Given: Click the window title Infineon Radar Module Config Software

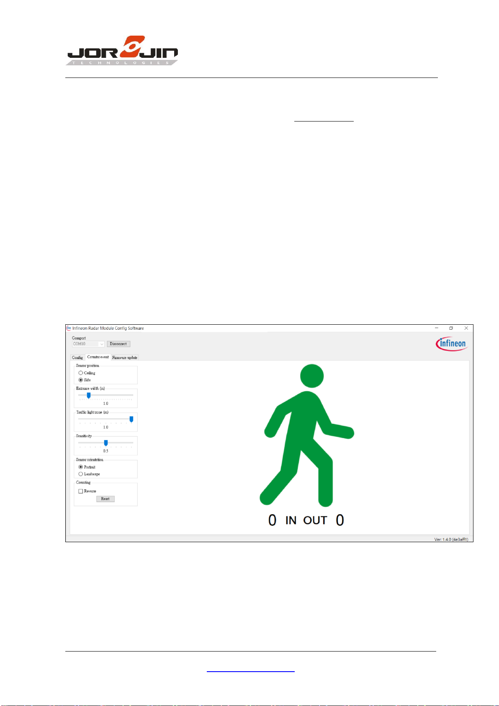Looking at the screenshot, I should [108, 328].
